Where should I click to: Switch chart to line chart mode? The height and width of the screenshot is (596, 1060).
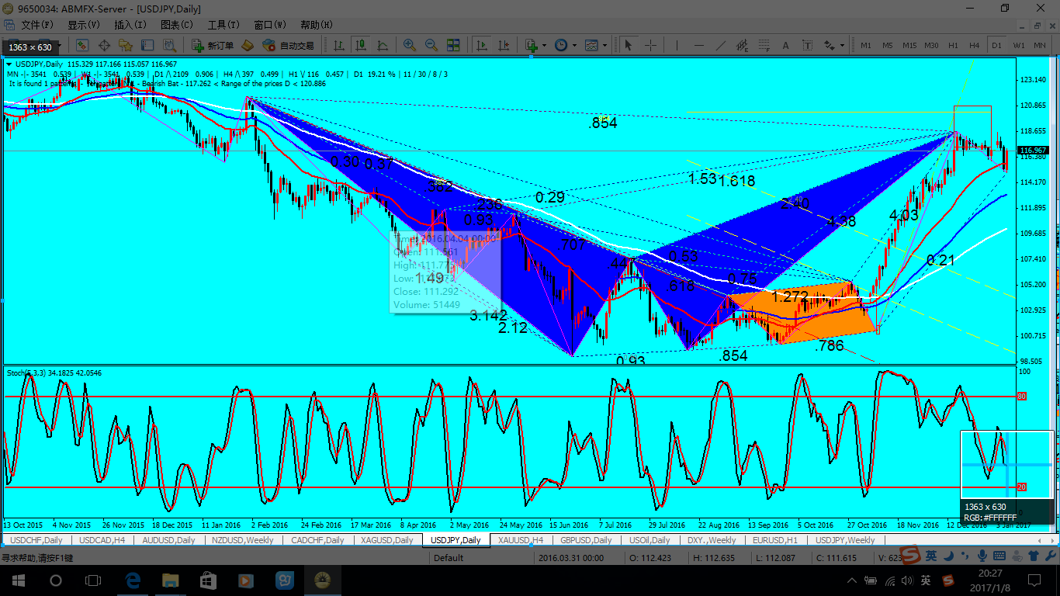point(382,45)
